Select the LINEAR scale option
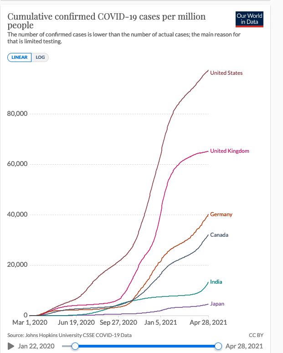Image resolution: width=283 pixels, height=353 pixels. 19,57
